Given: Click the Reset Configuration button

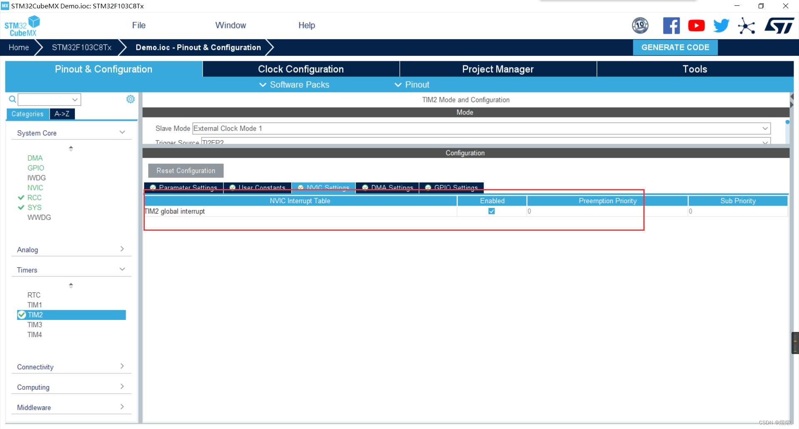Looking at the screenshot, I should 186,171.
